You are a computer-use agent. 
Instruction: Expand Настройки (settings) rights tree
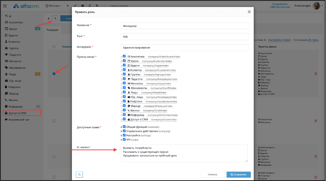coord(121,136)
